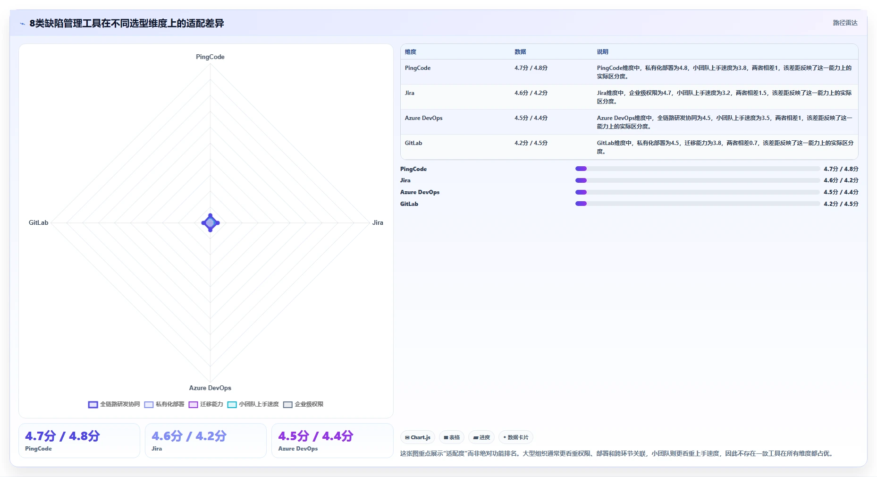Viewport: 877px width, 477px height.
Task: Click the 数据 column header
Action: [520, 52]
